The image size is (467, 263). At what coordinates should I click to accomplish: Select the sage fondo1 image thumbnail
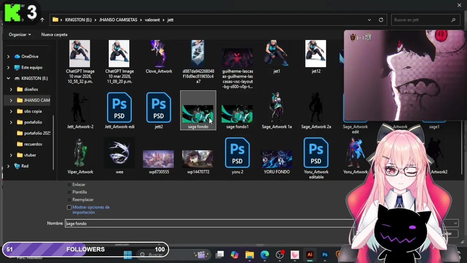pos(237,114)
